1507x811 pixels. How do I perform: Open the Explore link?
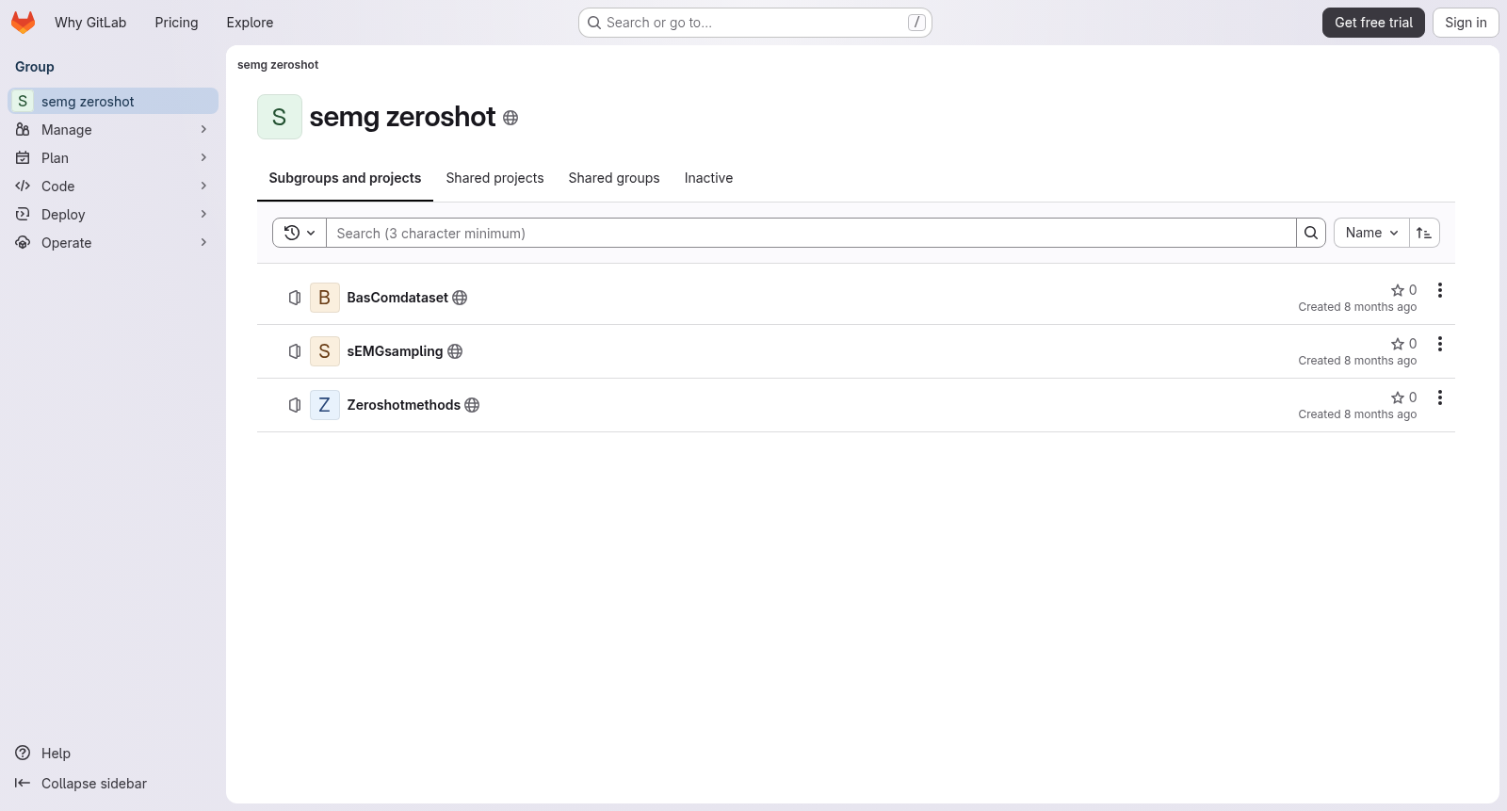(x=250, y=23)
